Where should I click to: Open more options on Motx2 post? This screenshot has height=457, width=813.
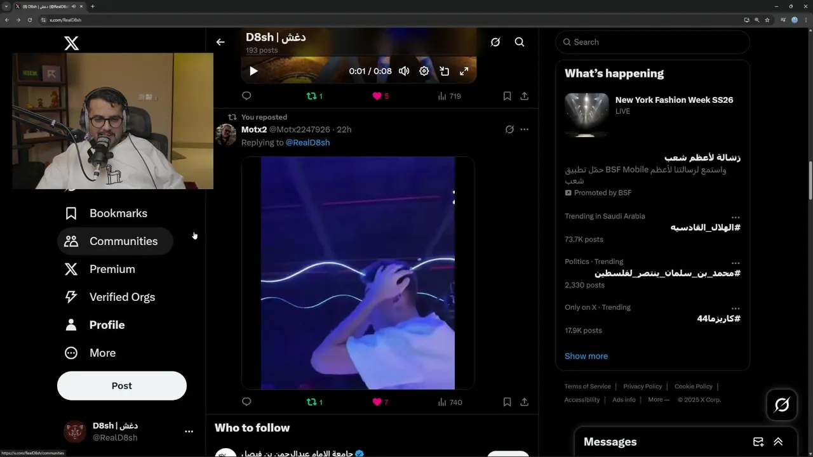click(524, 129)
